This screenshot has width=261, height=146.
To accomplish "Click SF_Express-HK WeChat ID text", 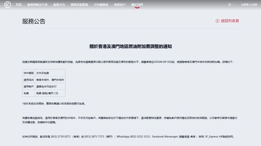I will coord(214,137).
